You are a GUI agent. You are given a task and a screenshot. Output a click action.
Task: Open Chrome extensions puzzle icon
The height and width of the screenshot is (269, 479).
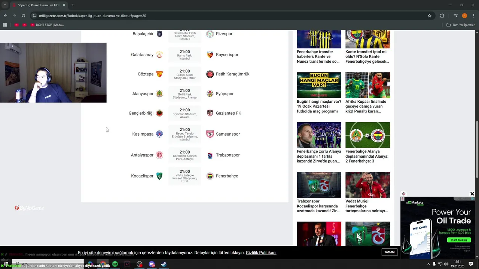(442, 16)
